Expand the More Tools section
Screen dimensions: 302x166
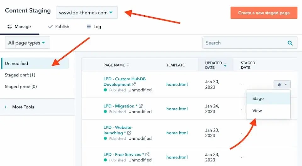point(37,107)
